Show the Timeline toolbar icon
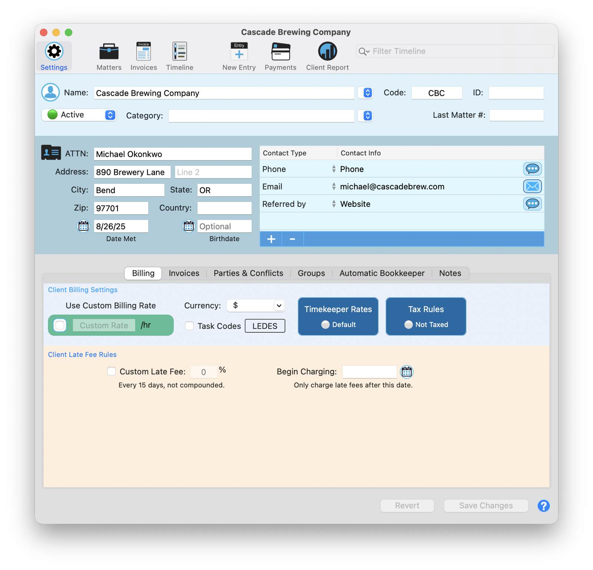 tap(180, 52)
